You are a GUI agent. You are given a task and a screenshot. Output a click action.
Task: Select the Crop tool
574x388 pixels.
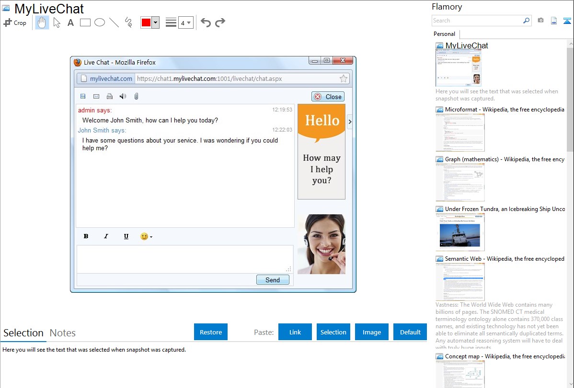coord(15,22)
